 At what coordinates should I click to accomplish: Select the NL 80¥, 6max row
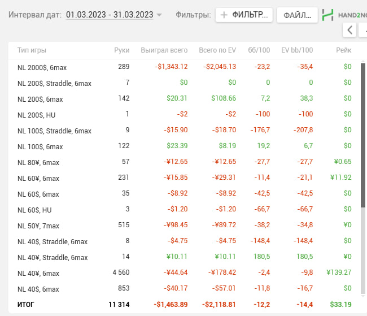tap(185, 162)
